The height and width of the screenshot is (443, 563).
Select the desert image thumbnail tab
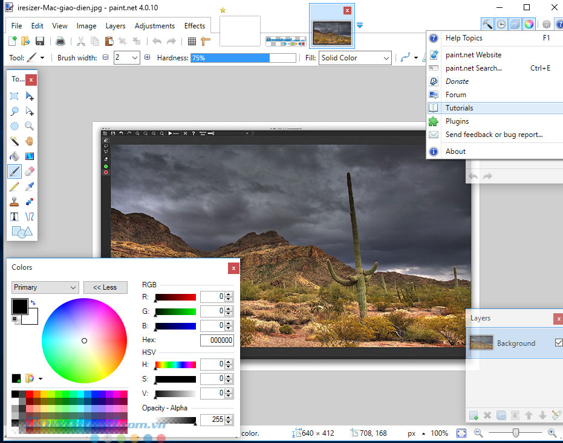[332, 33]
